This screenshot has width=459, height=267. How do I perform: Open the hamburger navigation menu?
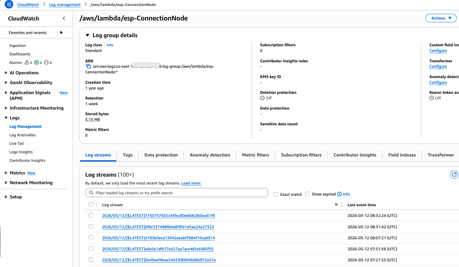click(x=9, y=4)
